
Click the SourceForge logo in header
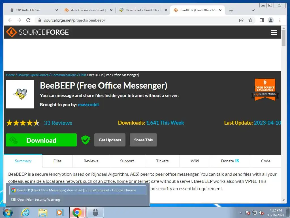(x=37, y=32)
